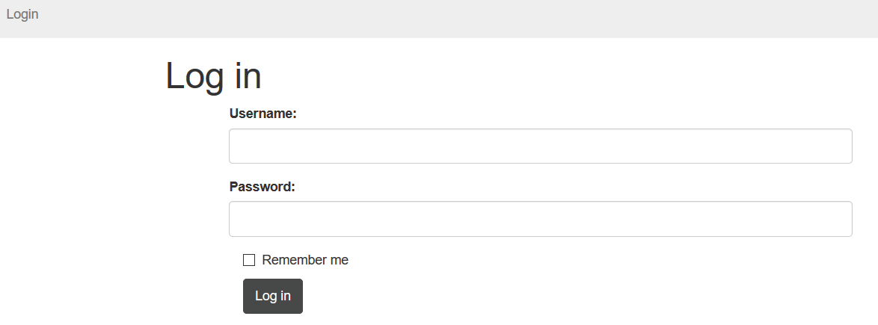Select the Password entry field

coord(540,219)
